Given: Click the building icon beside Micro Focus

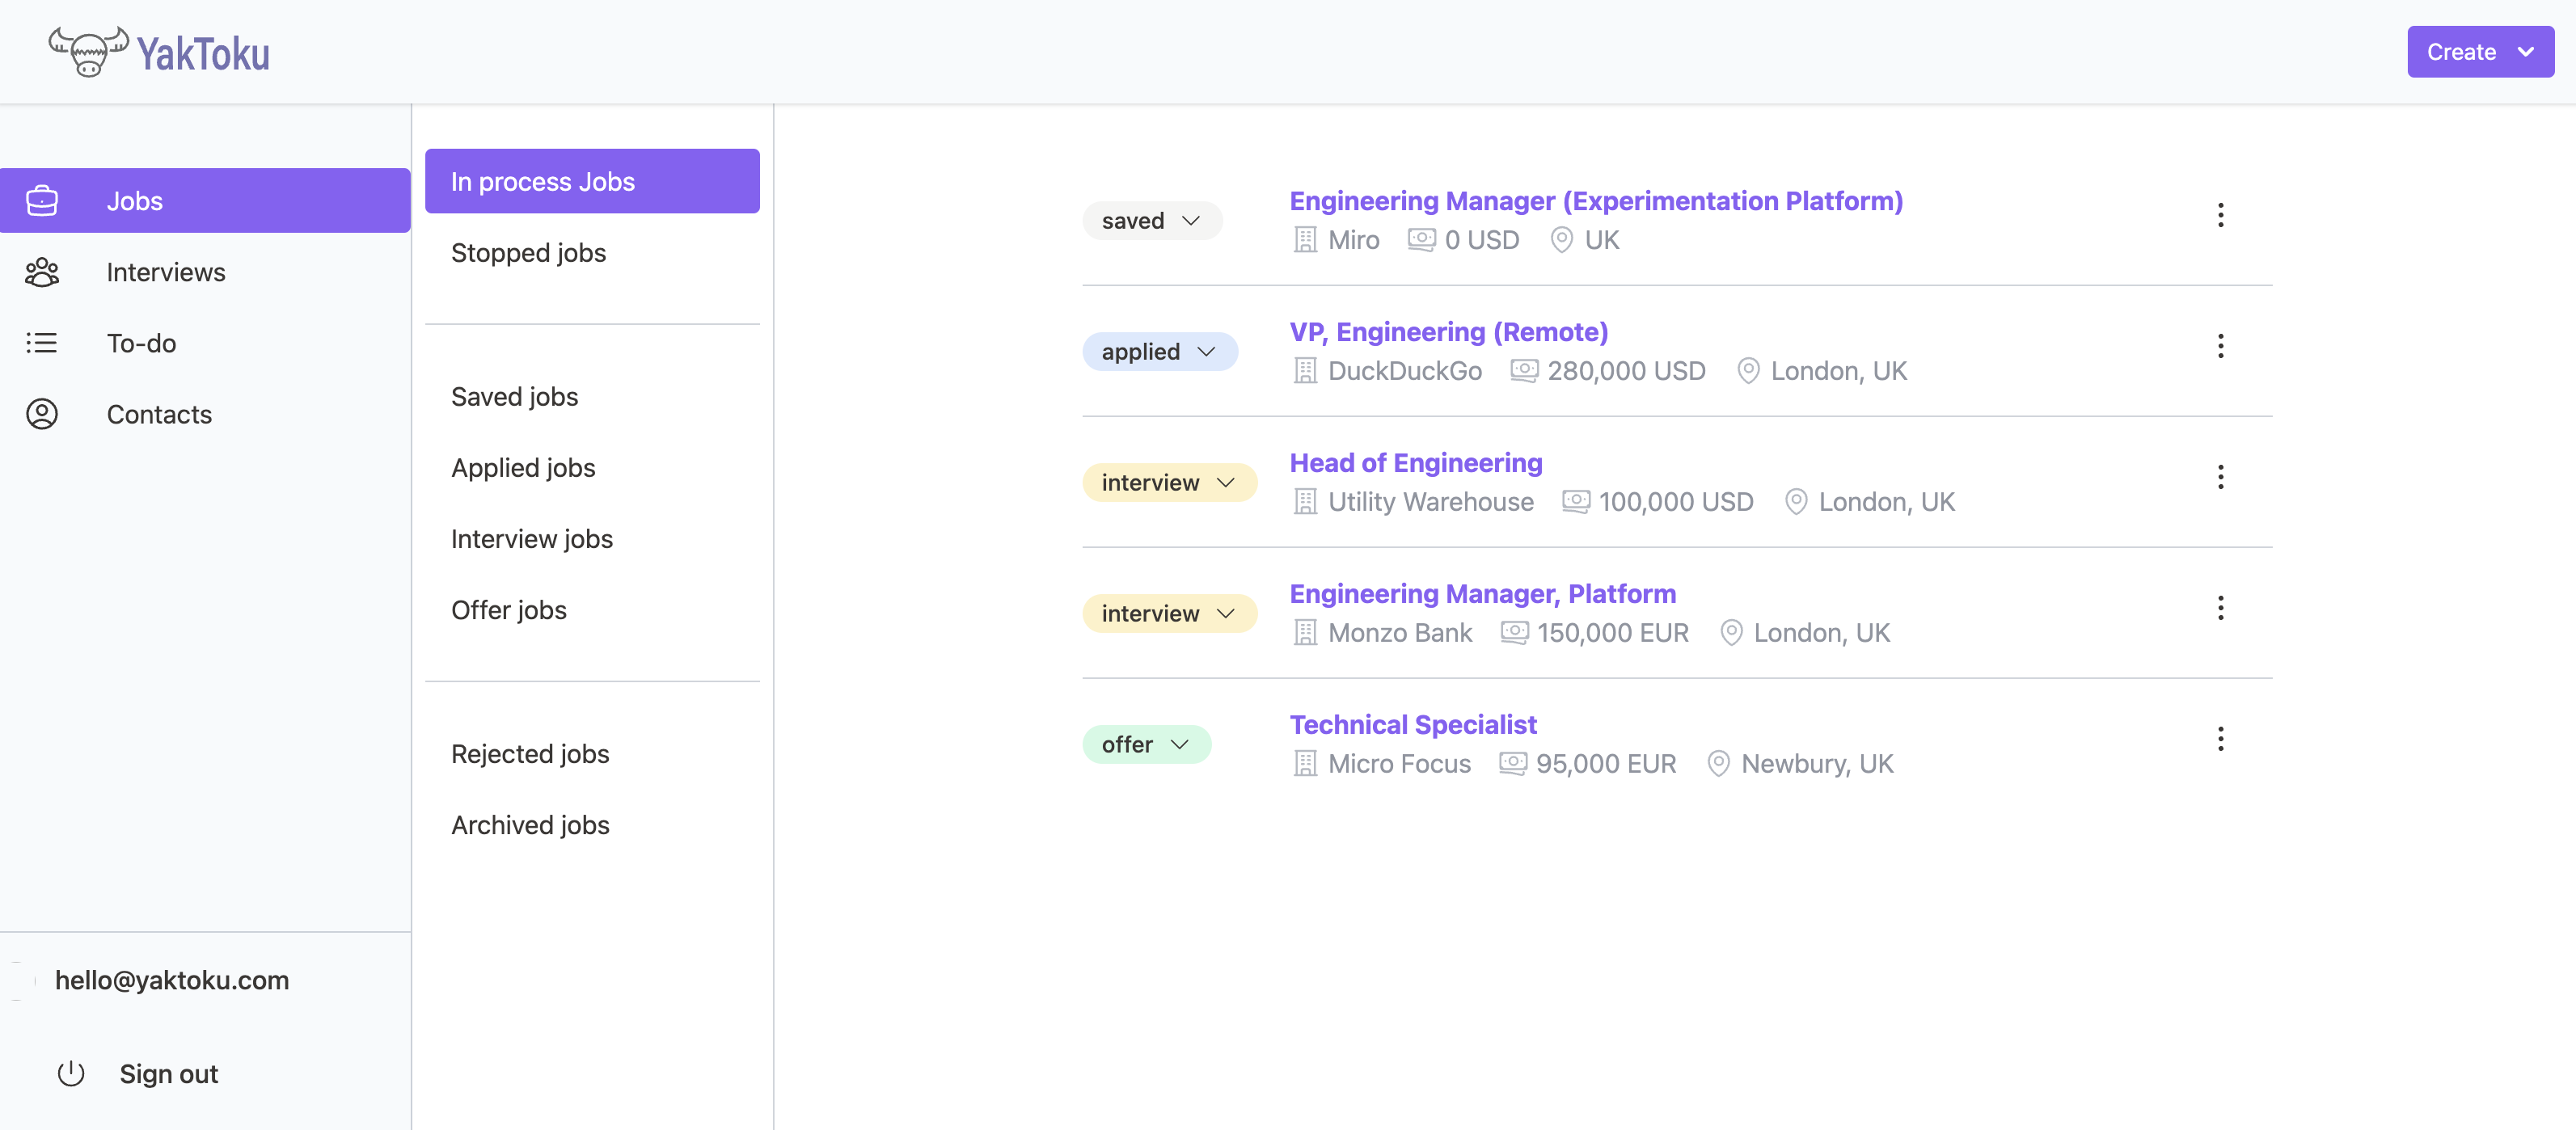Looking at the screenshot, I should [x=1305, y=764].
